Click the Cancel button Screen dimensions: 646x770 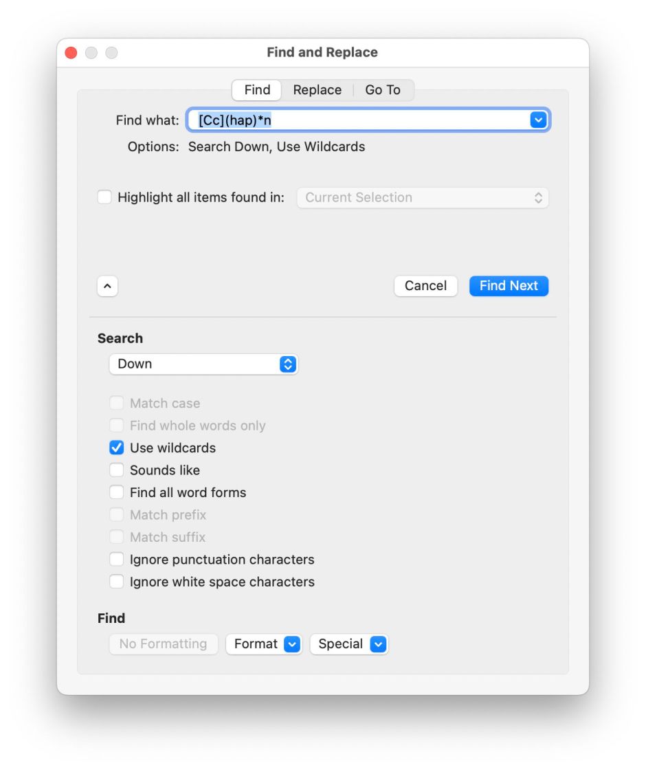pyautogui.click(x=425, y=286)
